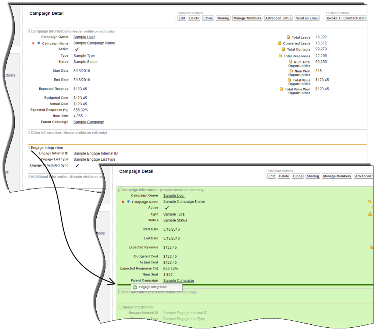This screenshot has height=331, width=379.
Task: Toggle the Active checkmark in top layout
Action: pos(77,49)
